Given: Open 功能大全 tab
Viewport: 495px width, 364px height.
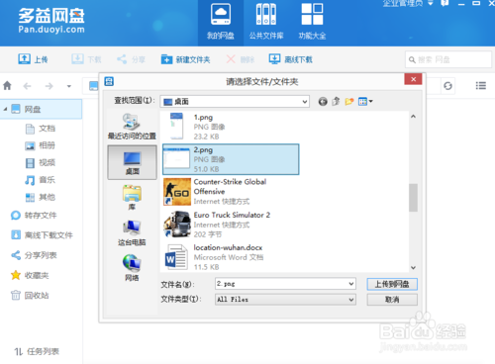Looking at the screenshot, I should click(x=312, y=23).
